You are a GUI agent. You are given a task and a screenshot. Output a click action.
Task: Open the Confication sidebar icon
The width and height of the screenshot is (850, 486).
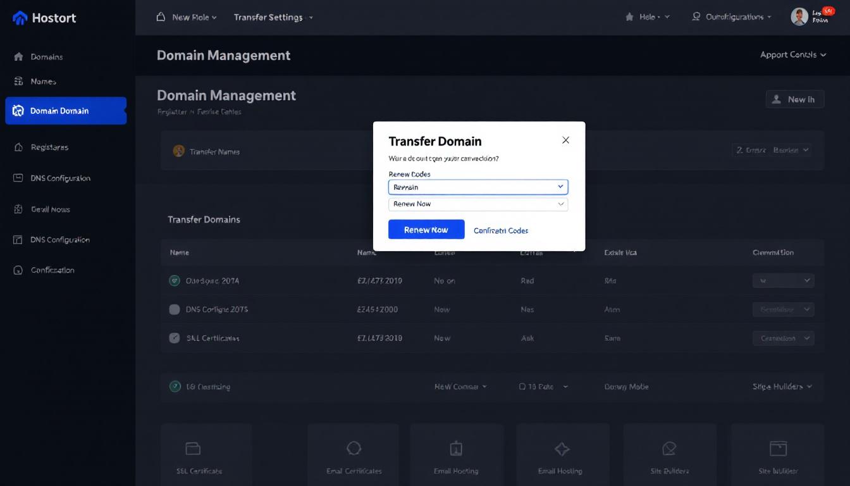[x=18, y=270]
